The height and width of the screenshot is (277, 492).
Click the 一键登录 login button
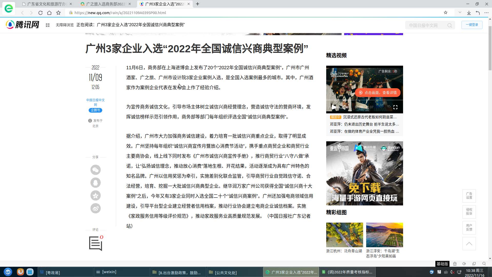[472, 25]
